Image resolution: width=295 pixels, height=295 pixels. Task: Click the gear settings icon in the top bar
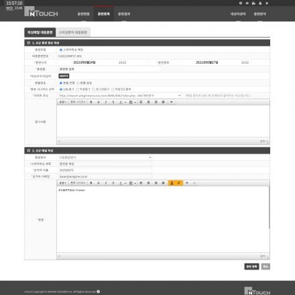[241, 3]
